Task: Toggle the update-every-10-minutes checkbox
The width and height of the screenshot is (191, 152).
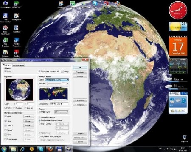Action: tap(39, 71)
